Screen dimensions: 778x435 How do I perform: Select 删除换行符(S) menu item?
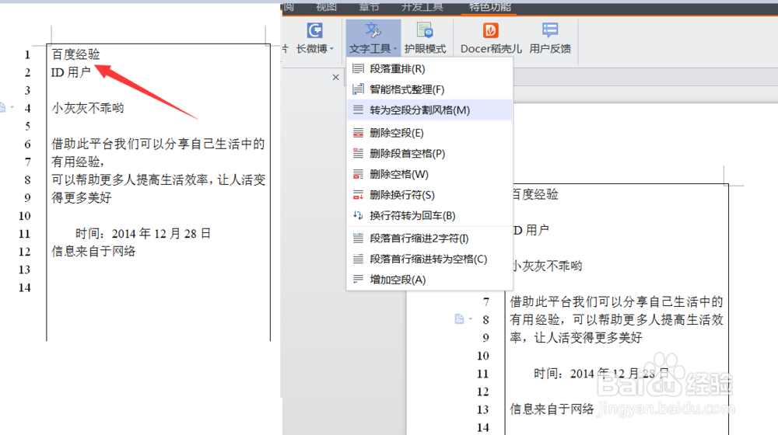pos(429,195)
